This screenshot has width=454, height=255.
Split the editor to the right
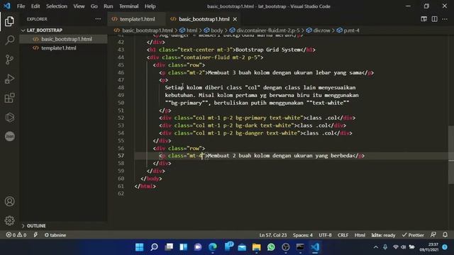coord(435,19)
